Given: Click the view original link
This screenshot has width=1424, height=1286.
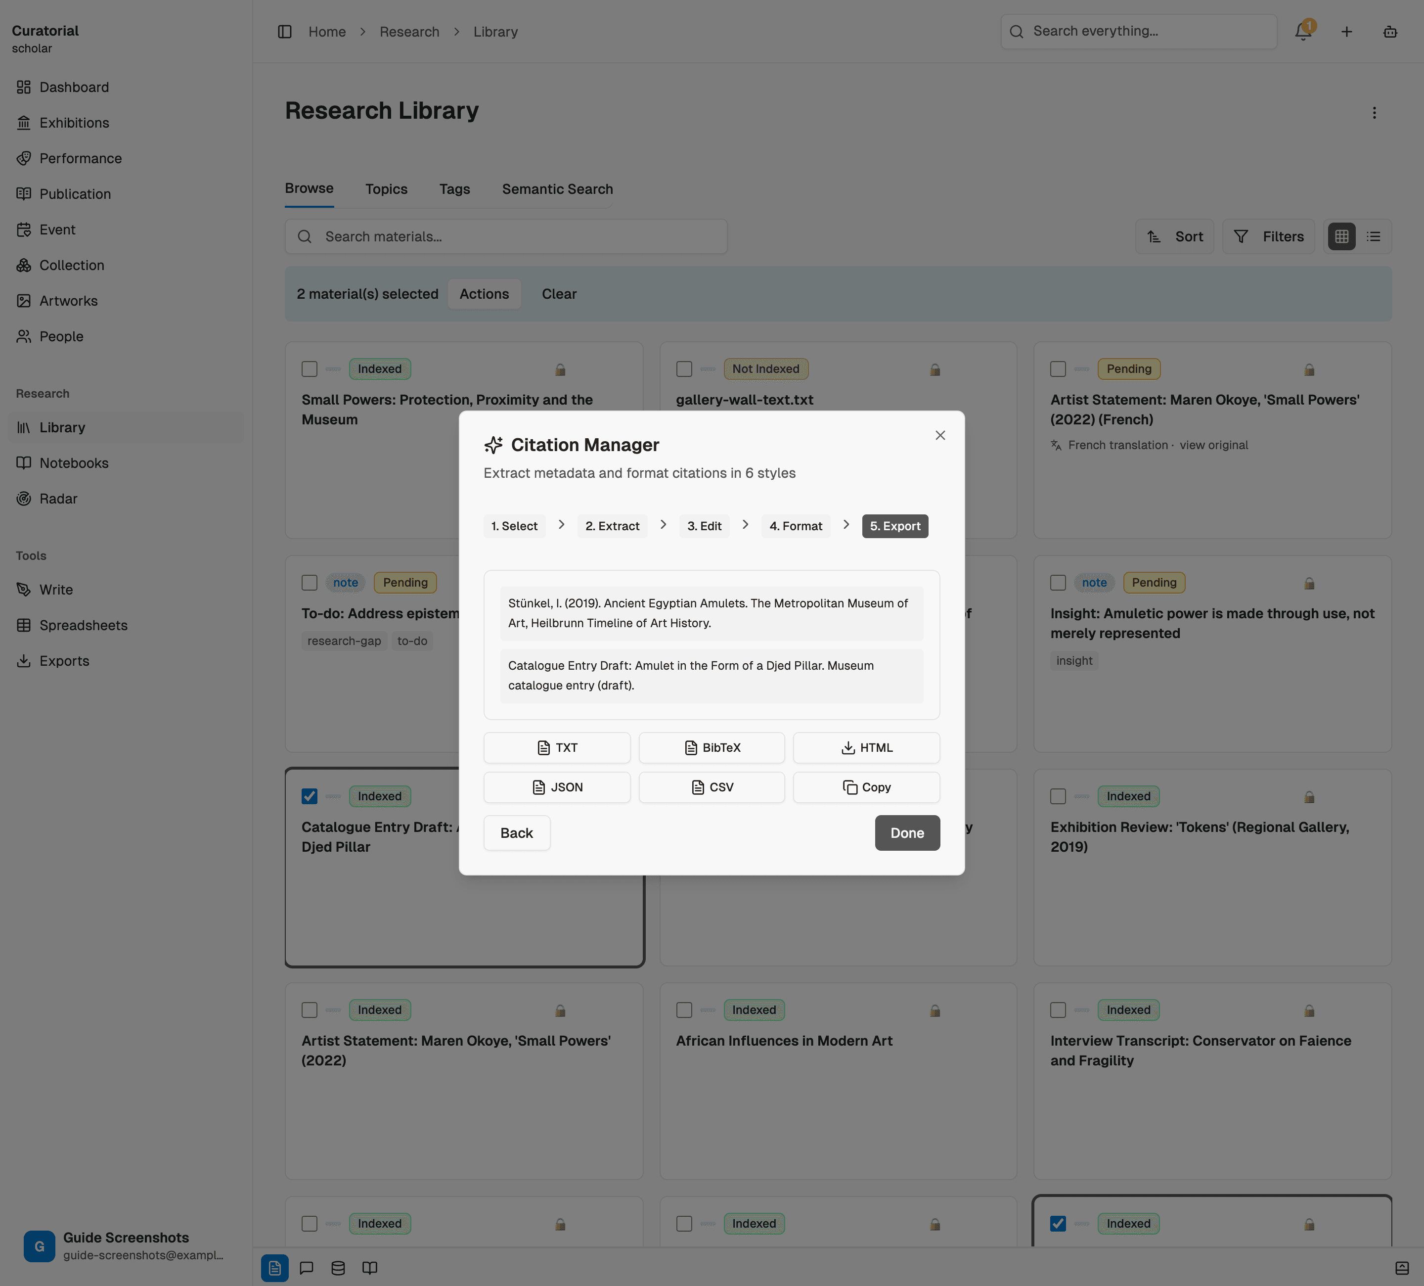Looking at the screenshot, I should pos(1213,445).
